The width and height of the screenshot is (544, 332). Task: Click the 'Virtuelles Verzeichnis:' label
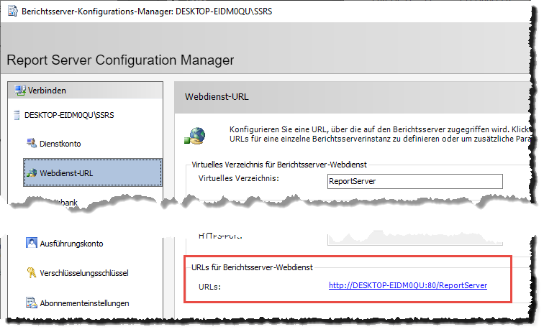pos(239,178)
